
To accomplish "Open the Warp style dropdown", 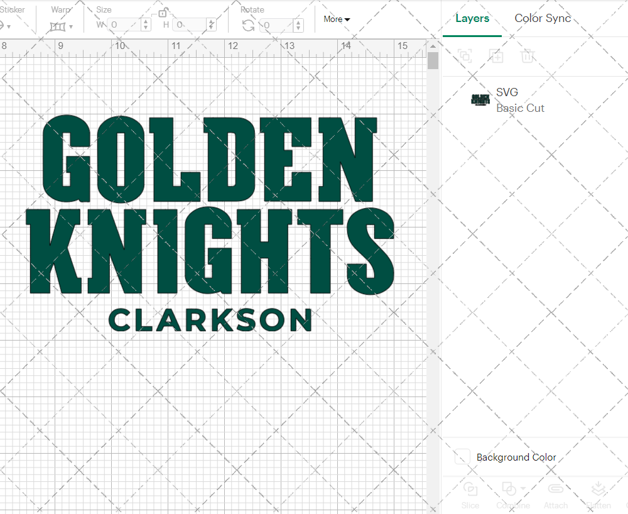I will [x=71, y=26].
